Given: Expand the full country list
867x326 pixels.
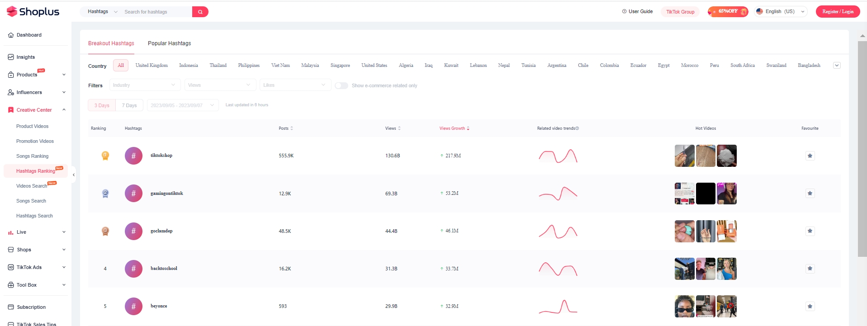Looking at the screenshot, I should [837, 66].
